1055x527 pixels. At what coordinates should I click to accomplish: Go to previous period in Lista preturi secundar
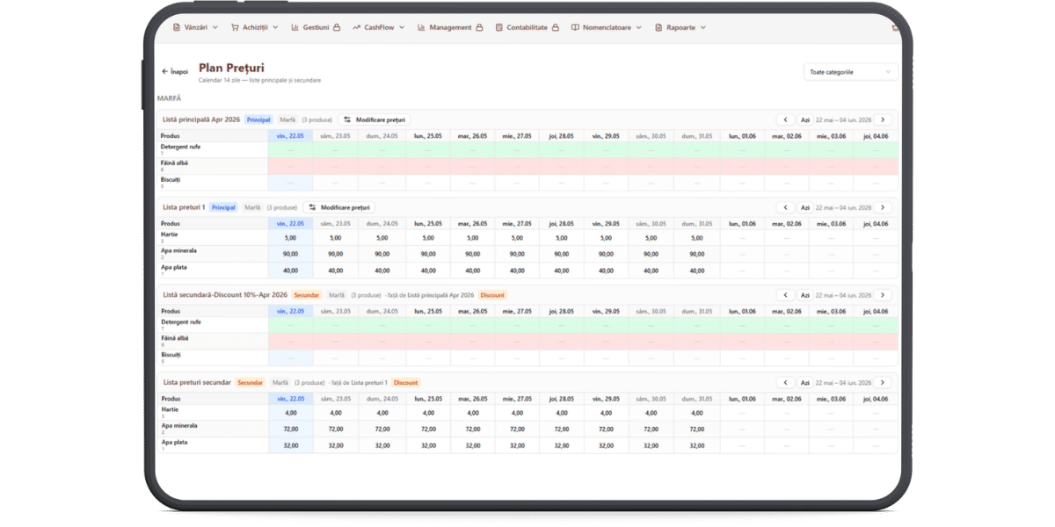pos(784,382)
